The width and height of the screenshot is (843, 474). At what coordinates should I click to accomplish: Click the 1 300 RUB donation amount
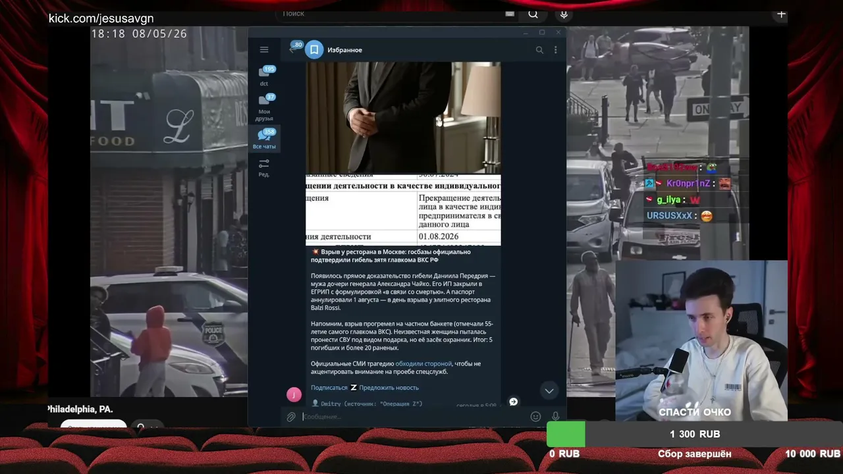click(x=695, y=434)
